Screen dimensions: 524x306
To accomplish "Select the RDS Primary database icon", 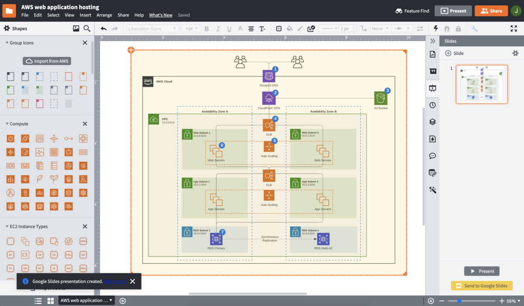I will click(x=216, y=239).
